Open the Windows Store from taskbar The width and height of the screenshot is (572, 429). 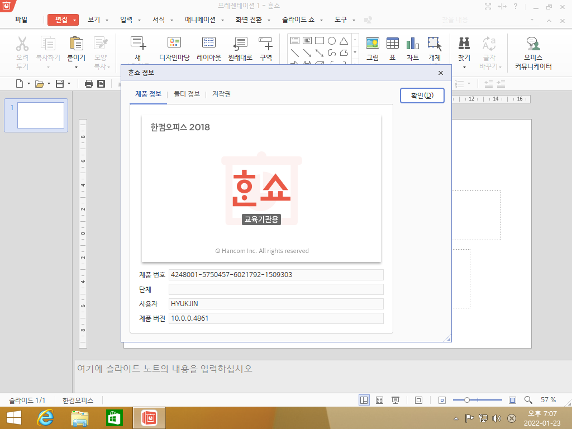click(x=114, y=418)
